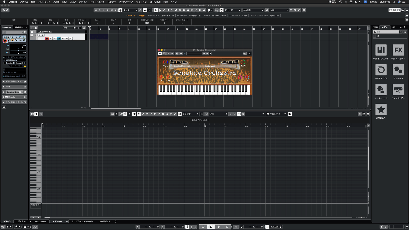Screen dimensions: 409x230
Task: Click the Undo arrow in top-left toolbar
Action: [x=4, y=10]
